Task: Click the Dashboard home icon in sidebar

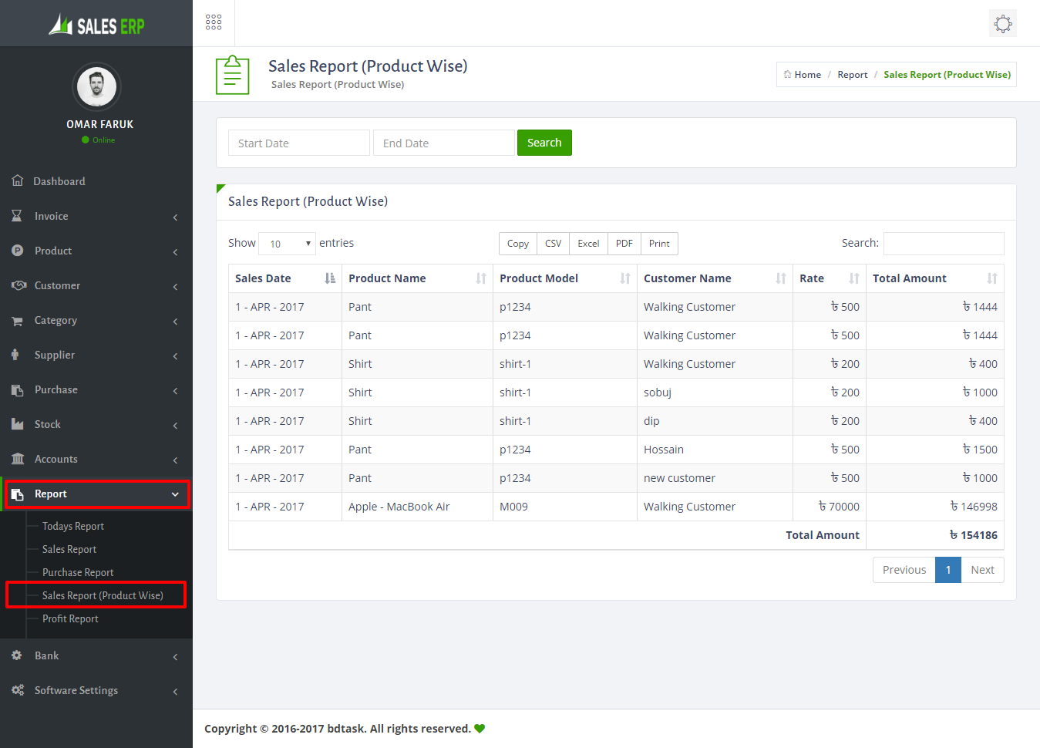Action: [x=18, y=180]
